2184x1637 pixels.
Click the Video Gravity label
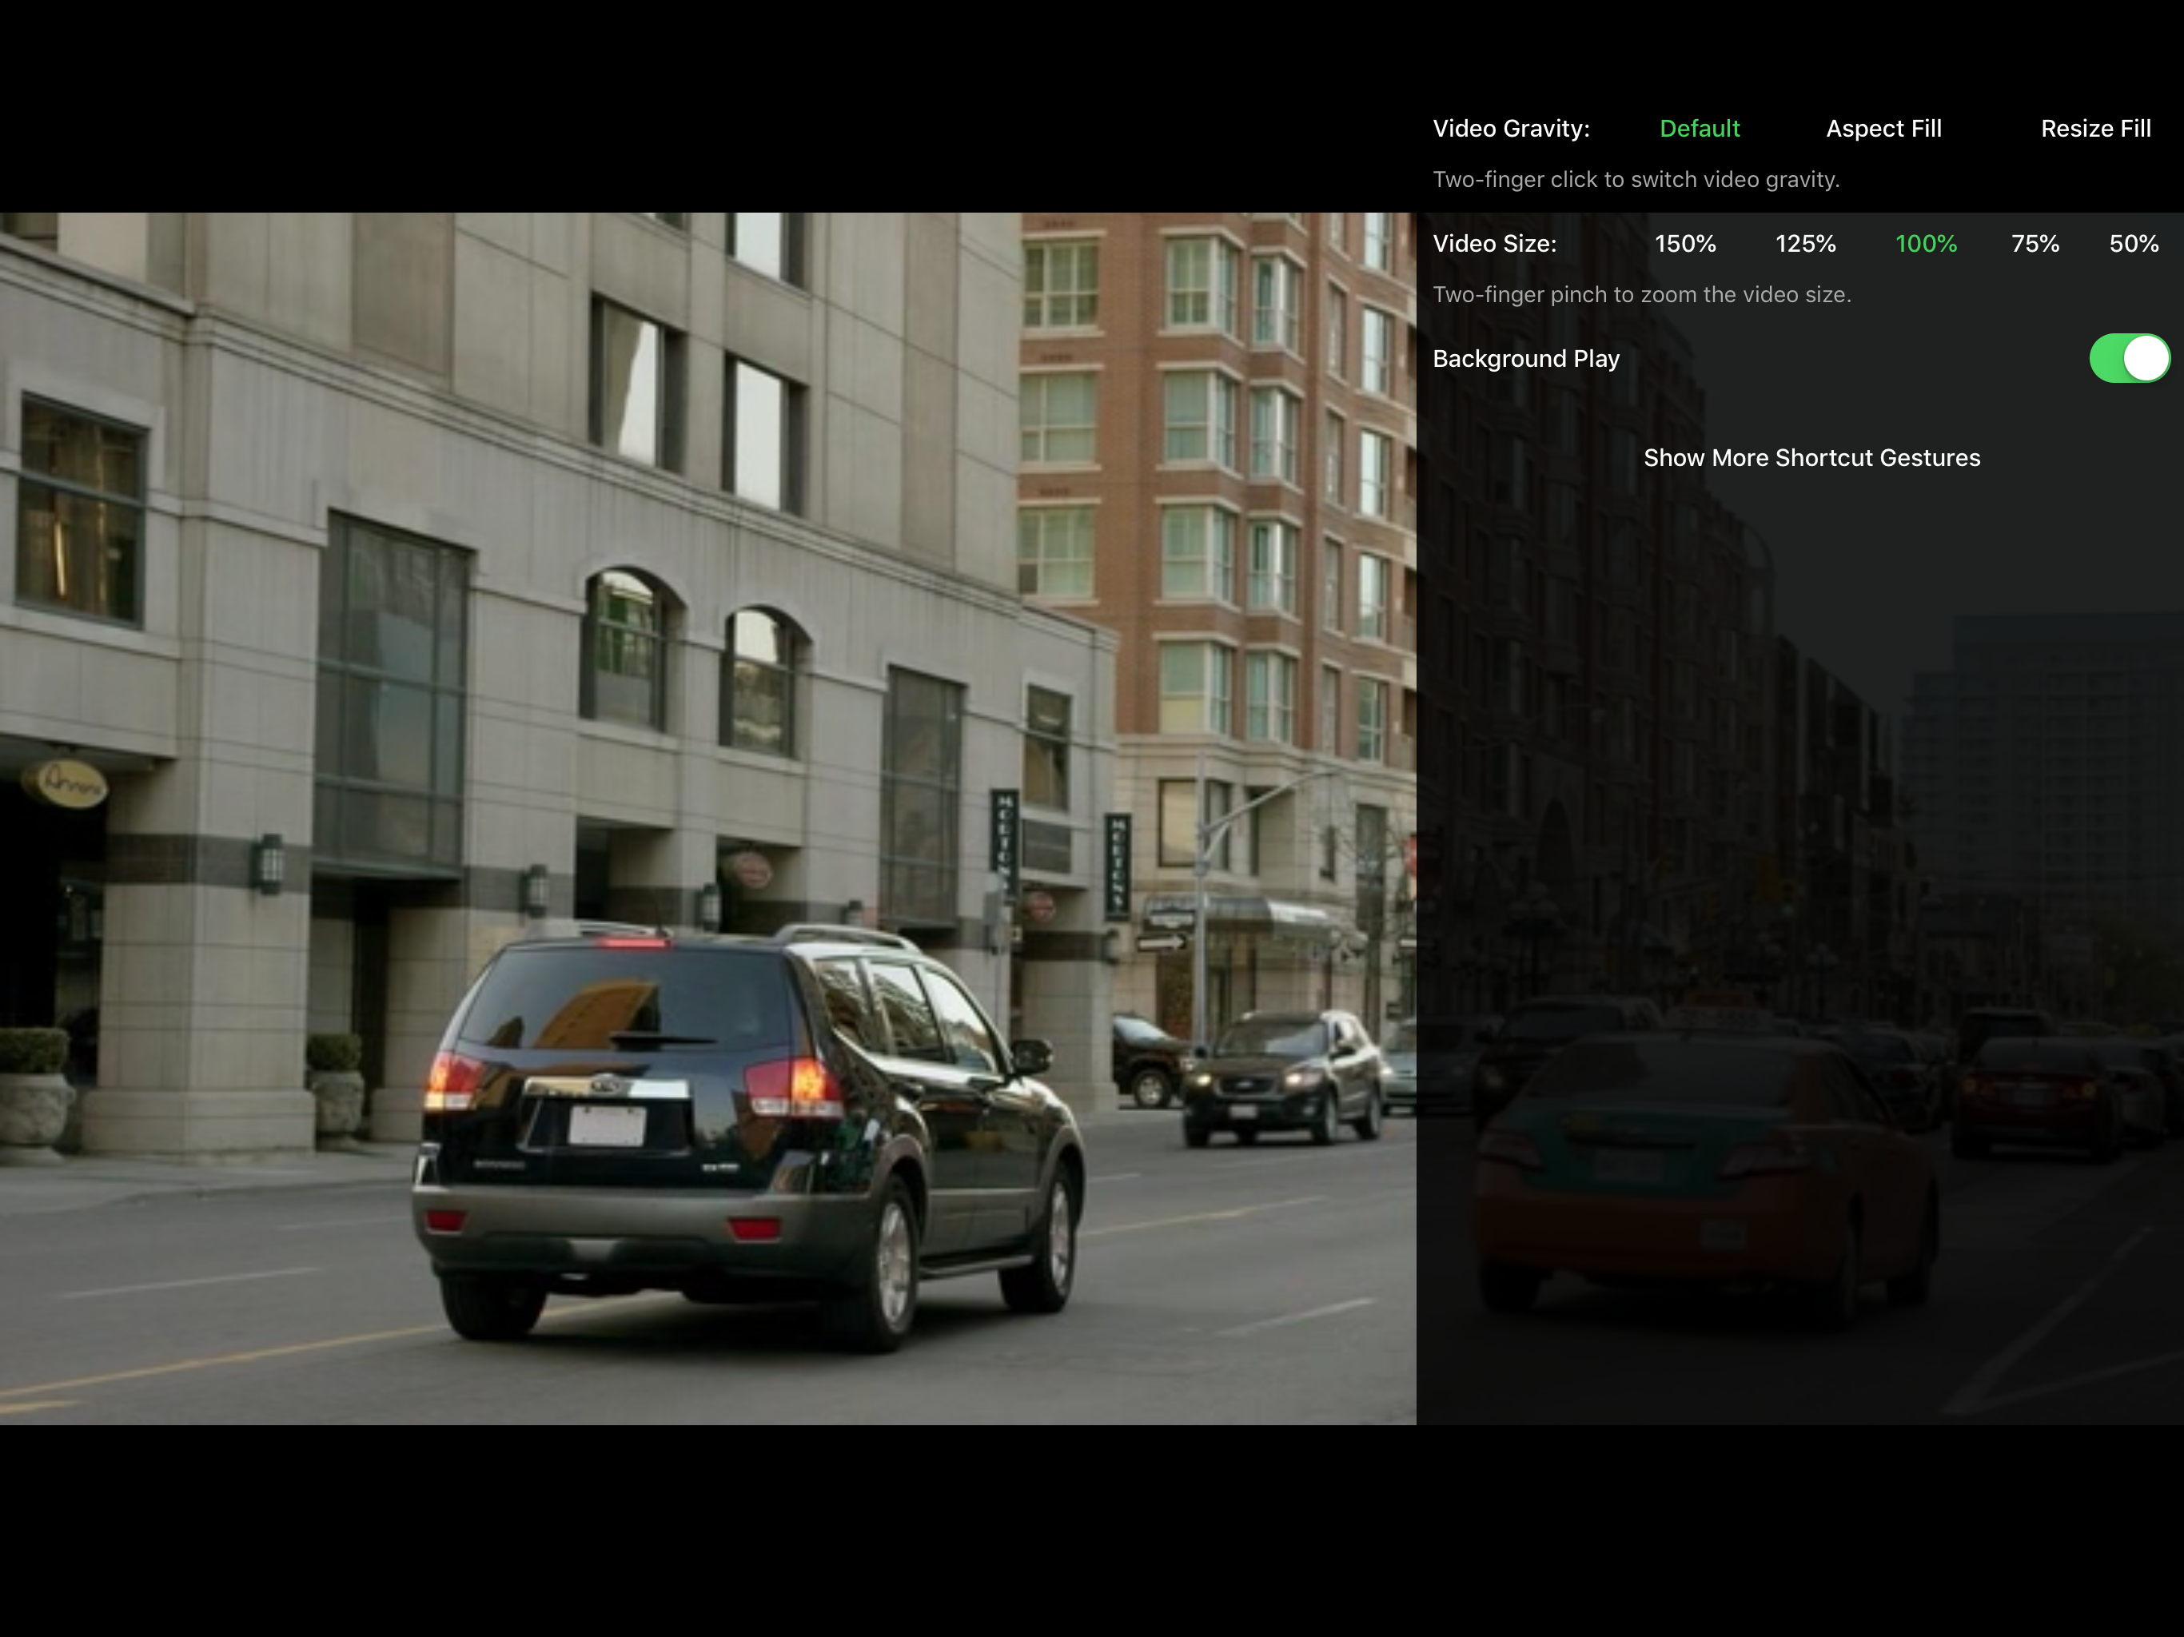pyautogui.click(x=1511, y=129)
